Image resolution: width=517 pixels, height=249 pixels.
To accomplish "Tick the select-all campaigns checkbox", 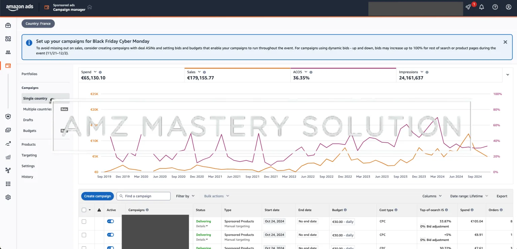I will point(84,210).
